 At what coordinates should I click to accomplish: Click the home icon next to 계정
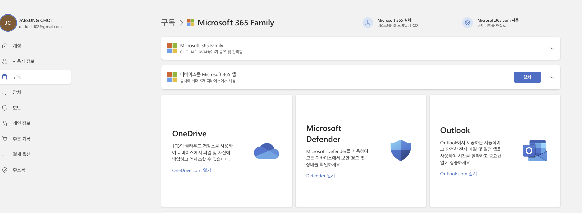click(5, 46)
